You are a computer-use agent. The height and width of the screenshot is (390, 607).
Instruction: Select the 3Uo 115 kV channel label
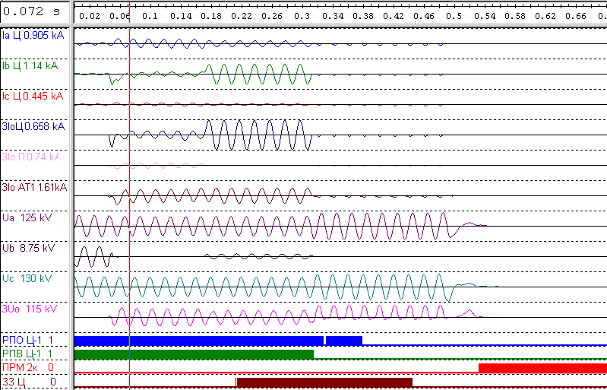click(x=30, y=309)
